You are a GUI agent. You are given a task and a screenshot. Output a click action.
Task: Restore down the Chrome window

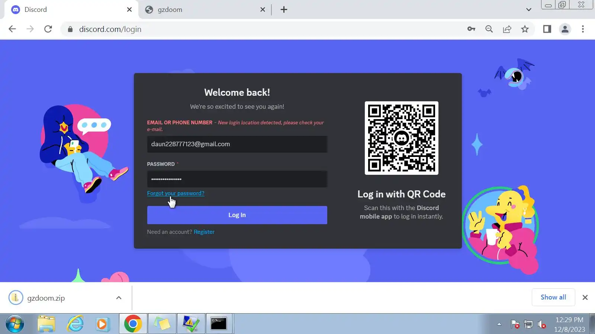(x=562, y=5)
